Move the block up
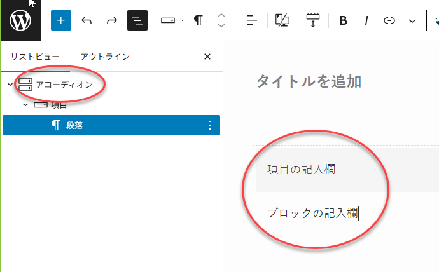Image resolution: width=439 pixels, height=272 pixels. 221,15
